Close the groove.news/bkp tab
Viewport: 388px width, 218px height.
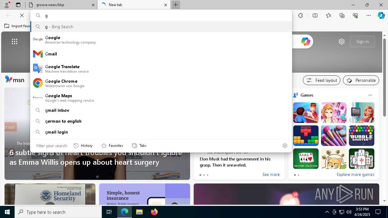click(x=93, y=5)
